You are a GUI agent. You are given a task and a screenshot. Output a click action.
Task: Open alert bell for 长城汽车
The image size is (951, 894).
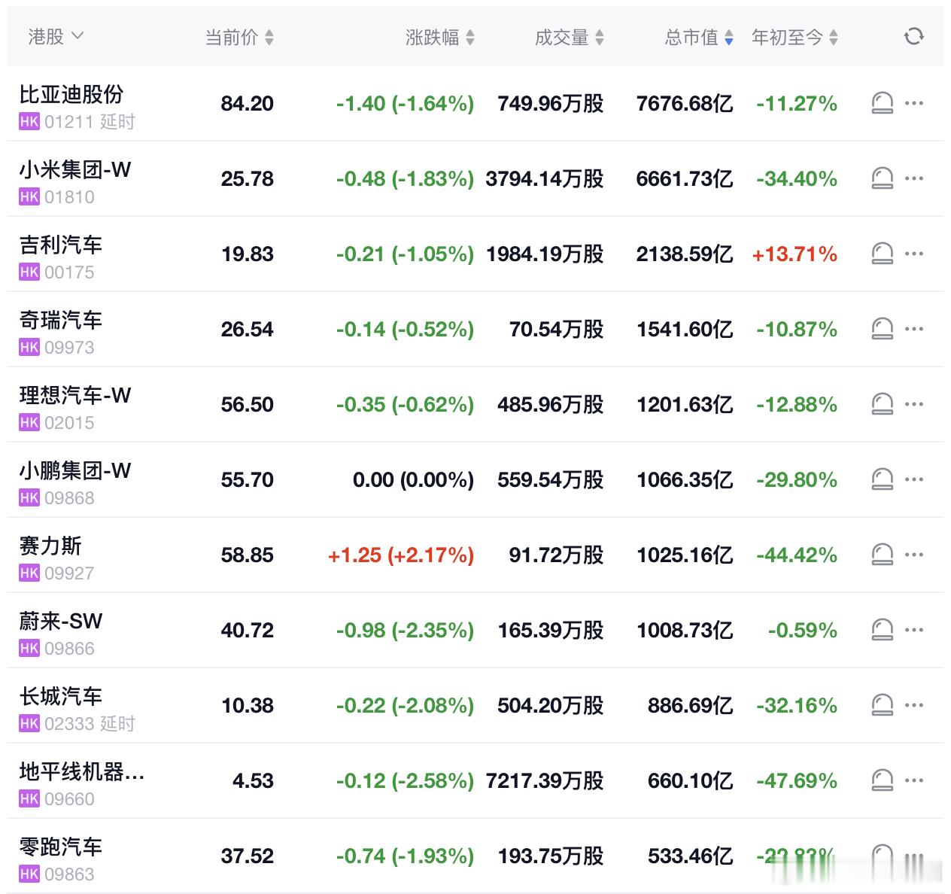coord(882,705)
